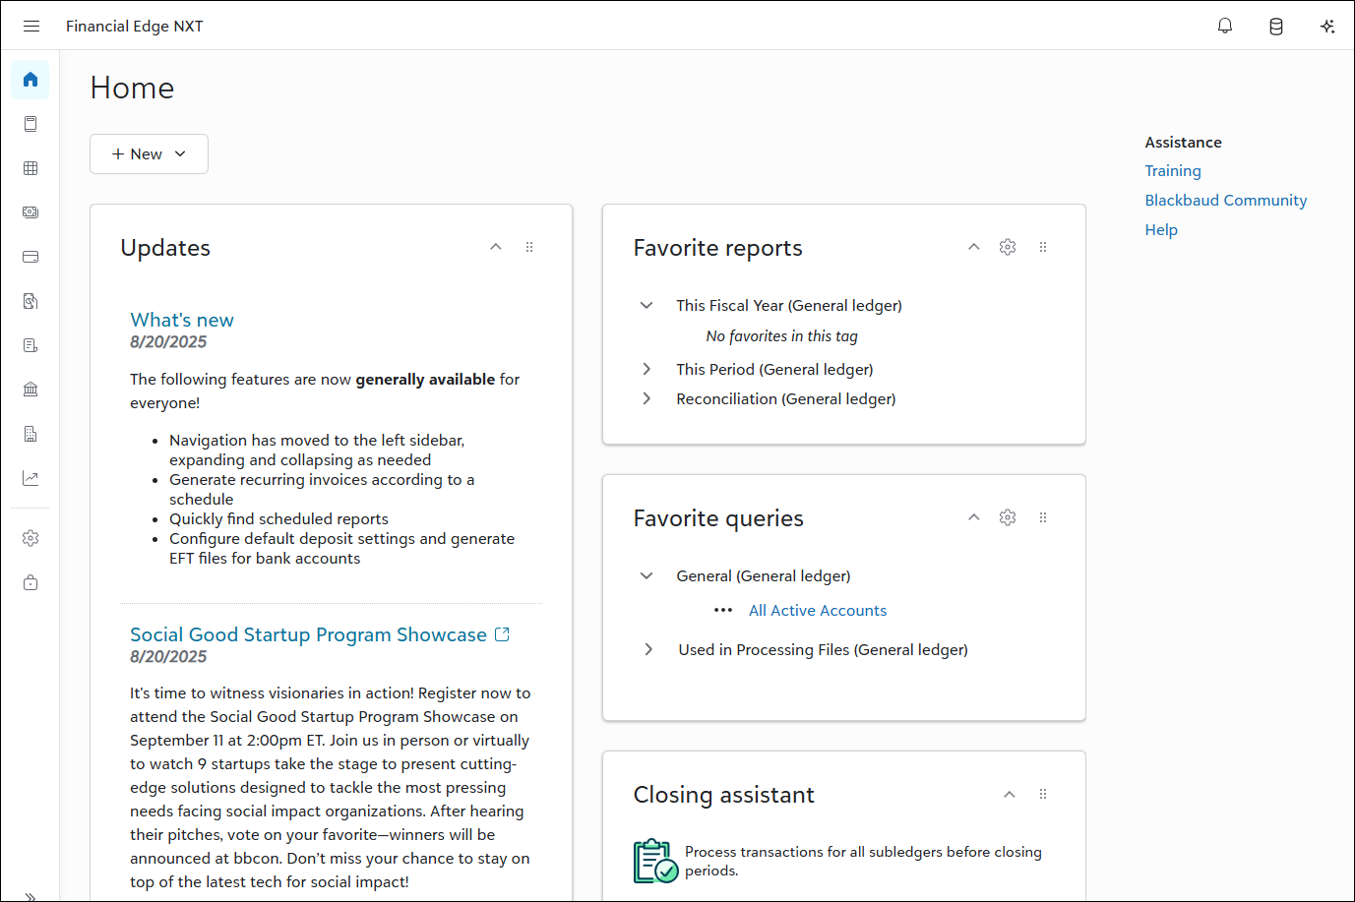Expand Used in Processing Files queries

click(x=648, y=649)
